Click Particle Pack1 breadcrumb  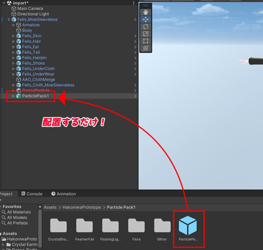(121, 207)
